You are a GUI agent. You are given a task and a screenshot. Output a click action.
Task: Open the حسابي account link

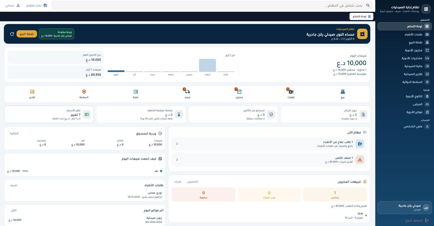12,5
